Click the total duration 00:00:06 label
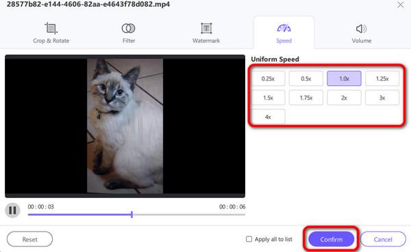The width and height of the screenshot is (411, 252). point(232,207)
